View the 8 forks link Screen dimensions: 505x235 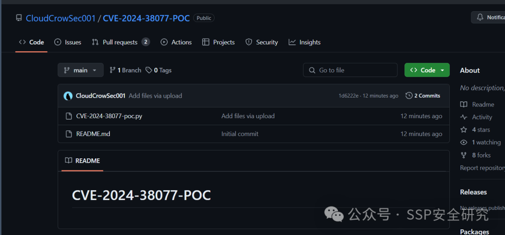coord(481,155)
